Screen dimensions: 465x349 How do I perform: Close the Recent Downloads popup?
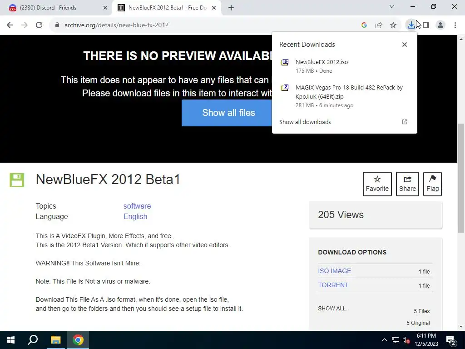[405, 45]
